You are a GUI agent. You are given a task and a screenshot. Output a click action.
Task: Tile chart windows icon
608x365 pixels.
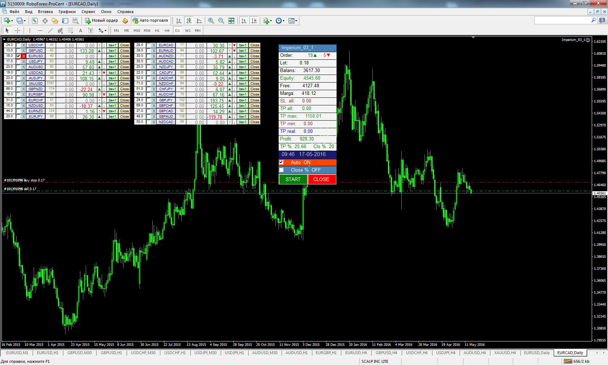tap(231, 21)
